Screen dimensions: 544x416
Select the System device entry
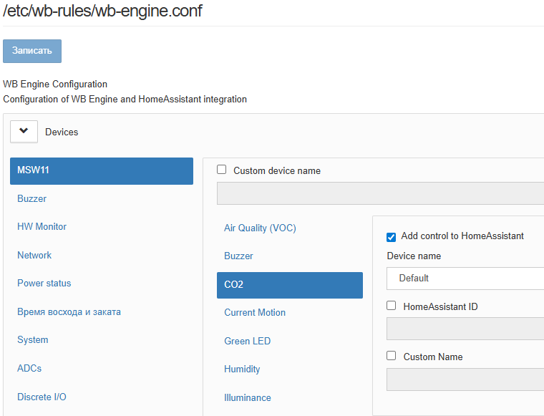click(33, 340)
